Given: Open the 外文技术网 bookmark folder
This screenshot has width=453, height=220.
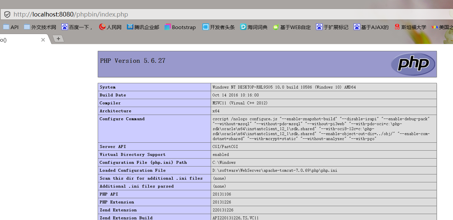Looking at the screenshot, I should coord(40,27).
